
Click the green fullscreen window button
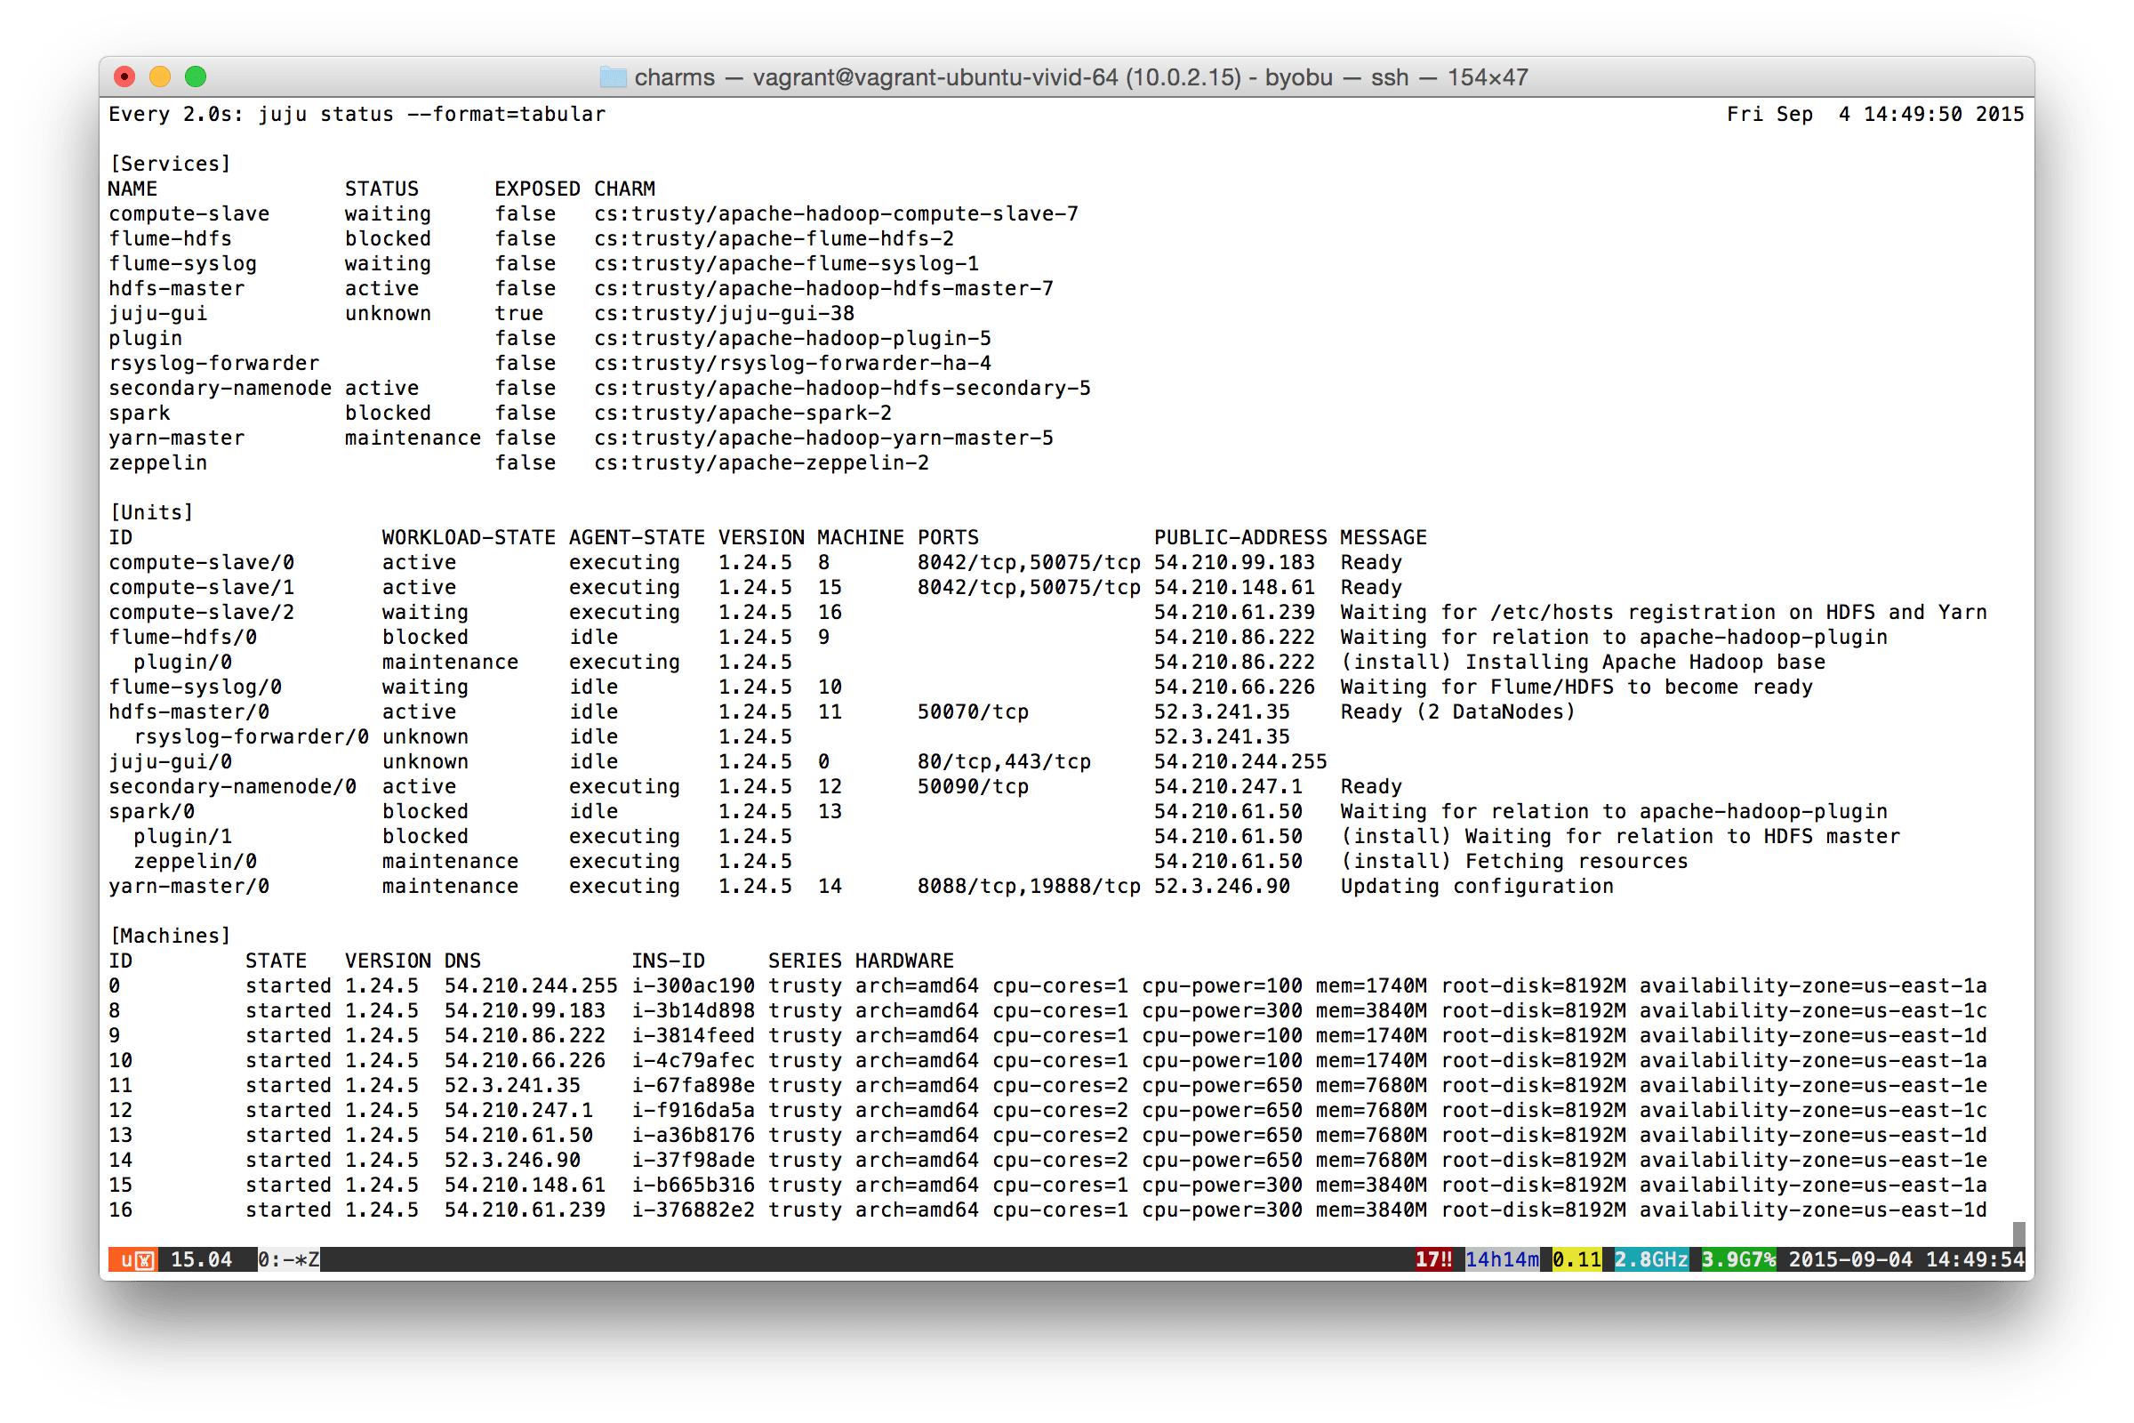[x=195, y=77]
